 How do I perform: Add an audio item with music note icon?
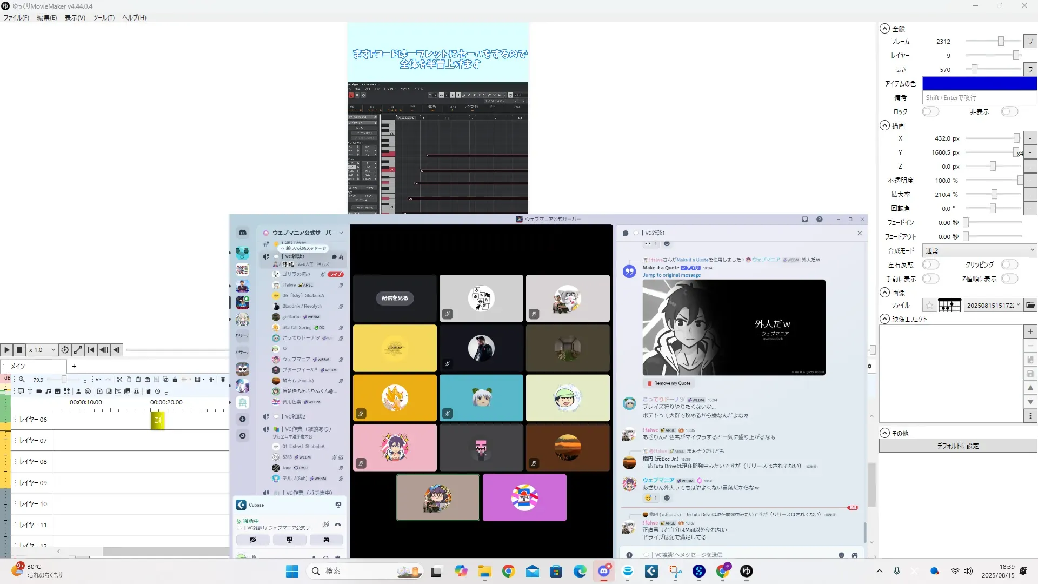coord(48,391)
